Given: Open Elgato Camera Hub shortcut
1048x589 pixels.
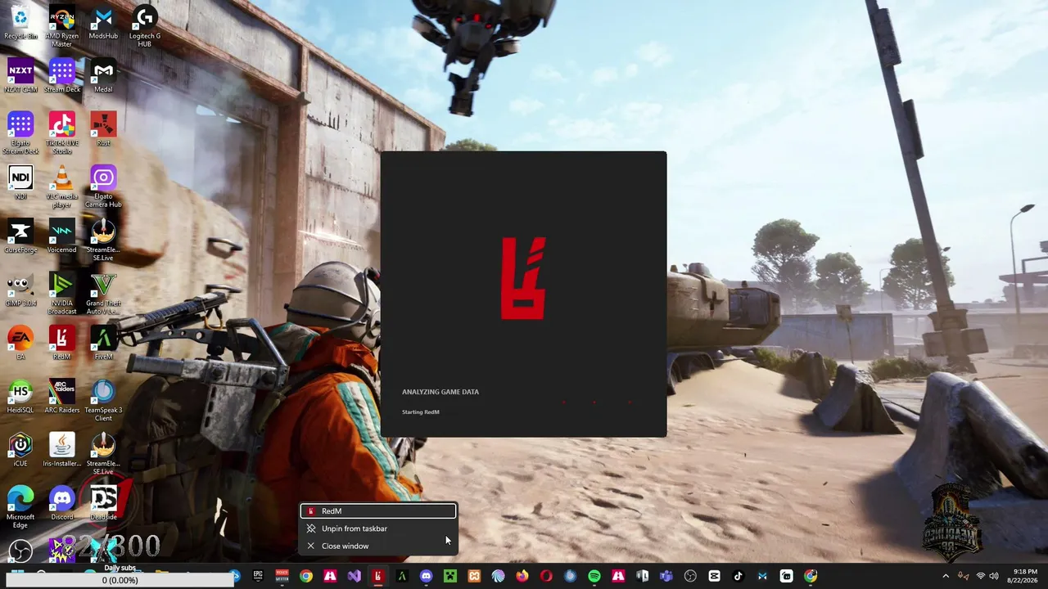Looking at the screenshot, I should click(x=103, y=187).
